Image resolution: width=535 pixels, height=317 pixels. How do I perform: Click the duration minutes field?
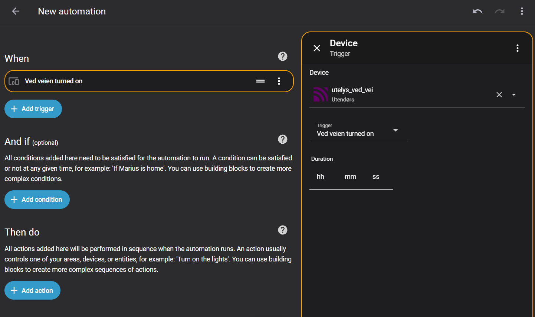click(x=350, y=177)
